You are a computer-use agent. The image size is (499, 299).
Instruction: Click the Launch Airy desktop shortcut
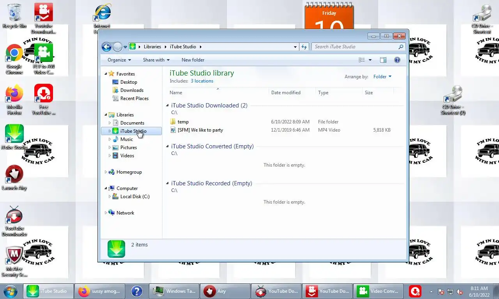click(x=14, y=178)
